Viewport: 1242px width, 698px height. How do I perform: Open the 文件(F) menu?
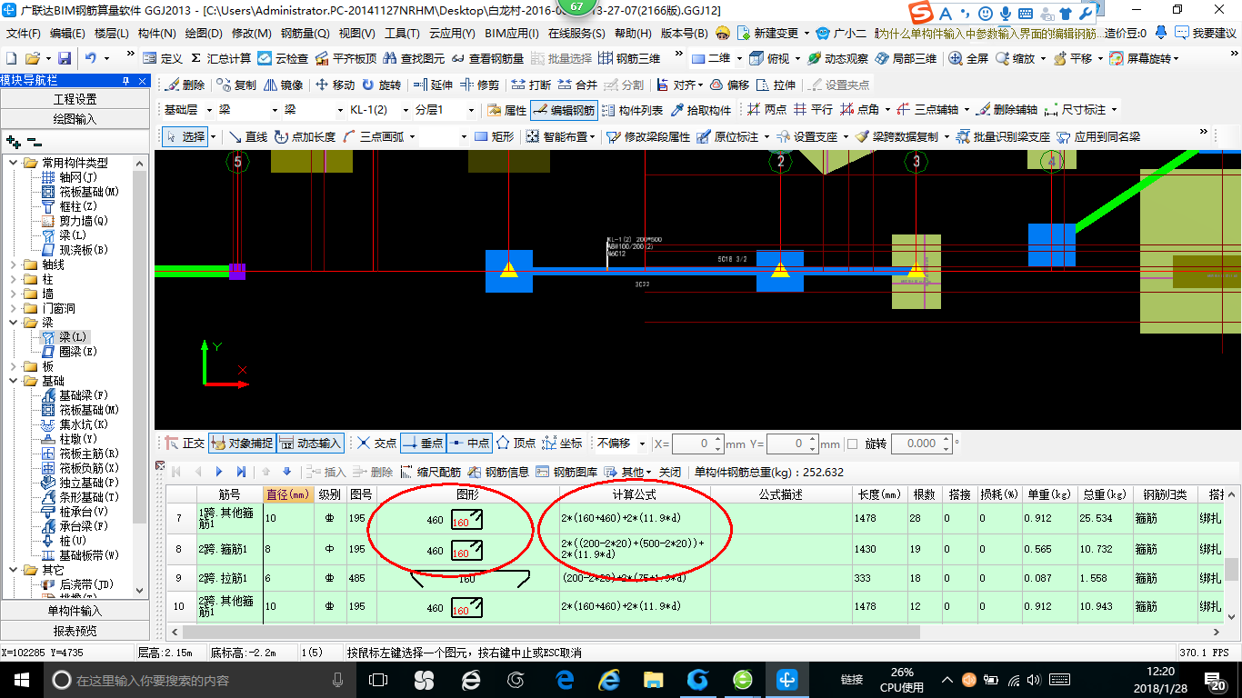(x=24, y=33)
